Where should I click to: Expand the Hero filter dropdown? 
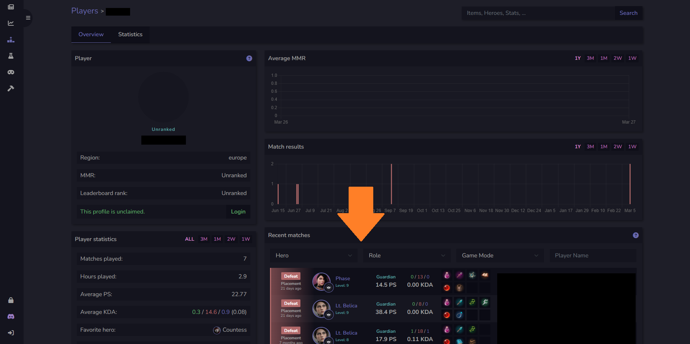coord(313,256)
